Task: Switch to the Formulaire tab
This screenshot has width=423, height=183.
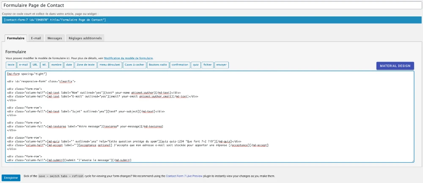Action: pos(16,38)
